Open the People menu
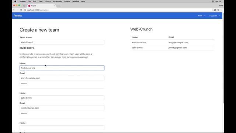Viewport: 236px width, 133px height. [x=67, y=1]
